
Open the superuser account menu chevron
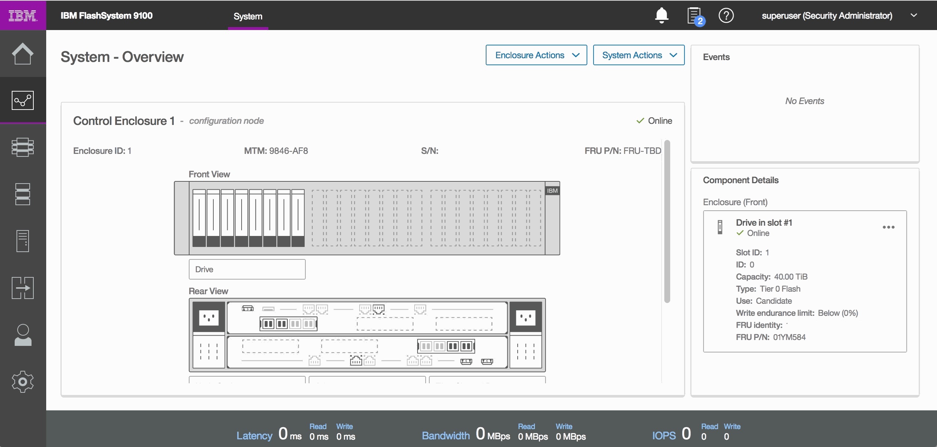pyautogui.click(x=914, y=15)
